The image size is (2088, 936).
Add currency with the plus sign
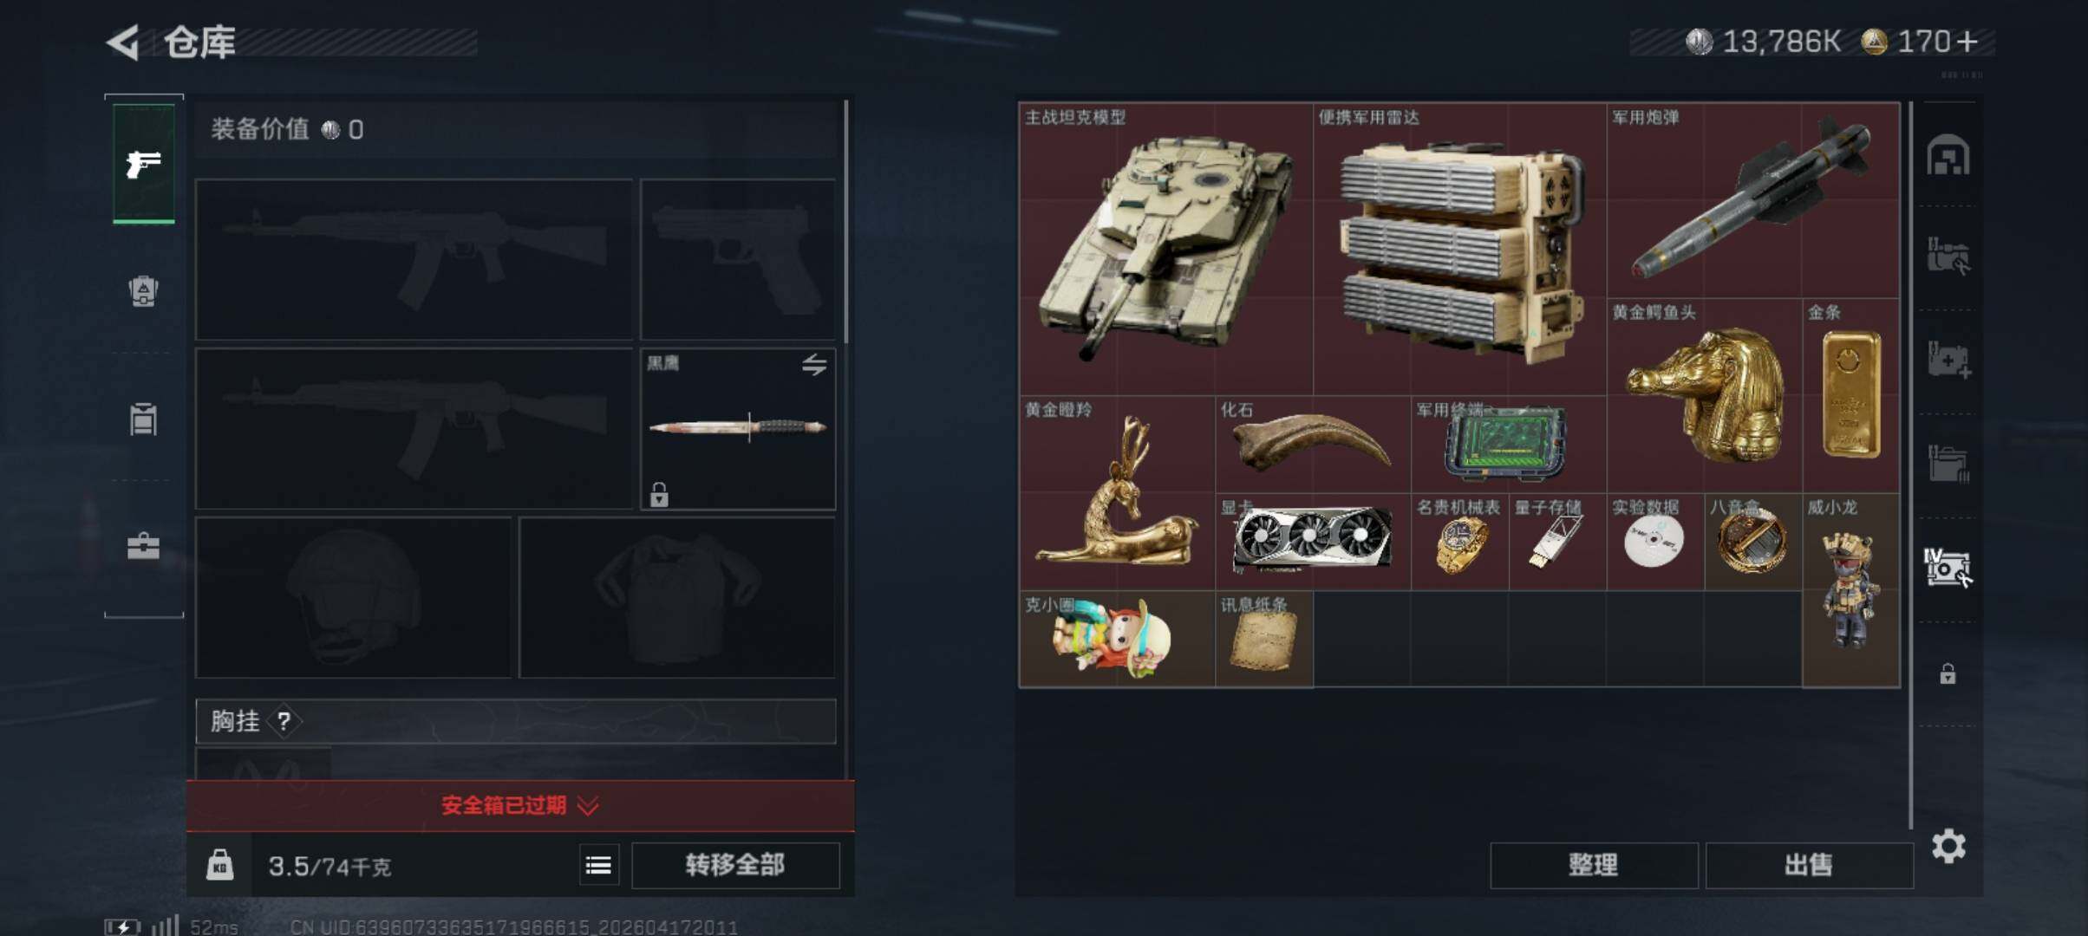coord(1967,42)
